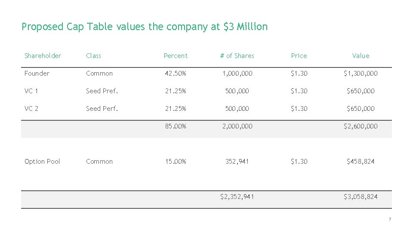Viewport: 413px width, 232px height.
Task: Click the slide number 7
Action: [390, 220]
